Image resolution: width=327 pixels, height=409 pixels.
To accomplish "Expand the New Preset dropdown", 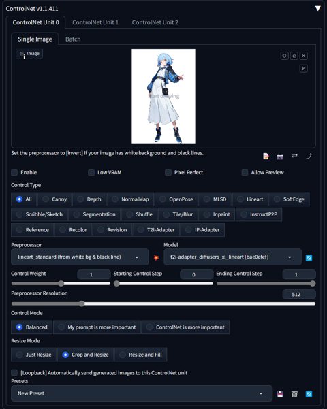I will point(142,393).
